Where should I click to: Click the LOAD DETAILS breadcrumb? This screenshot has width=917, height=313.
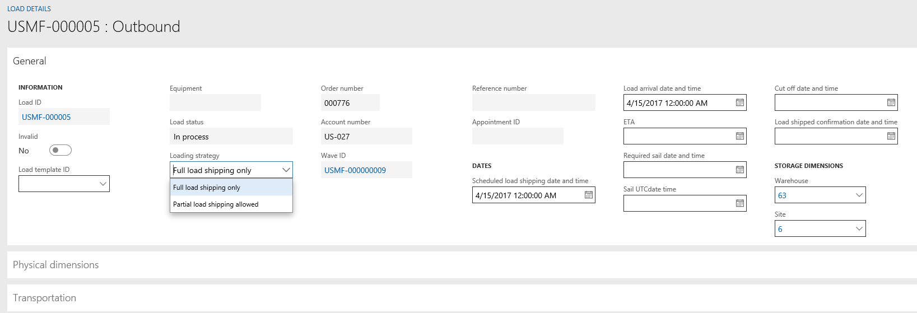point(29,9)
